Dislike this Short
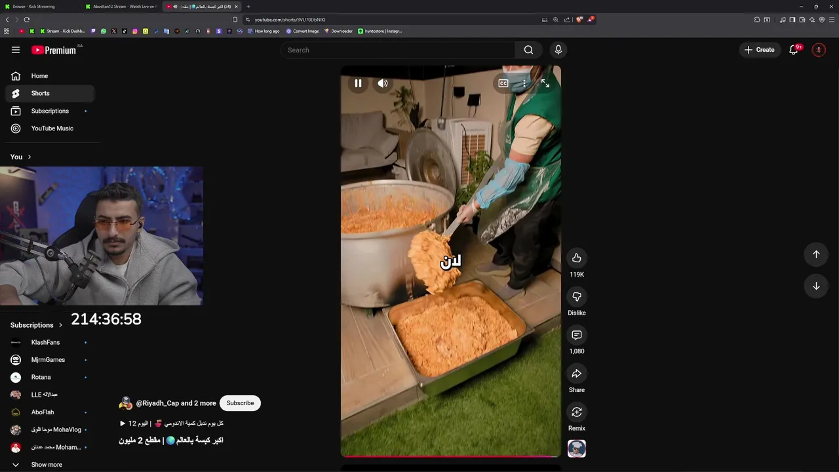The image size is (839, 472). (577, 297)
